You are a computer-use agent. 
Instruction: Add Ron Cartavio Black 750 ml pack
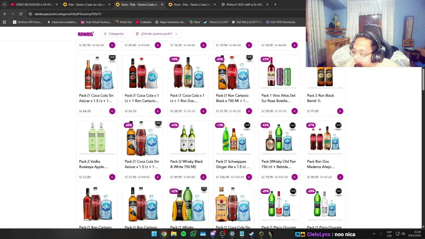click(249, 111)
